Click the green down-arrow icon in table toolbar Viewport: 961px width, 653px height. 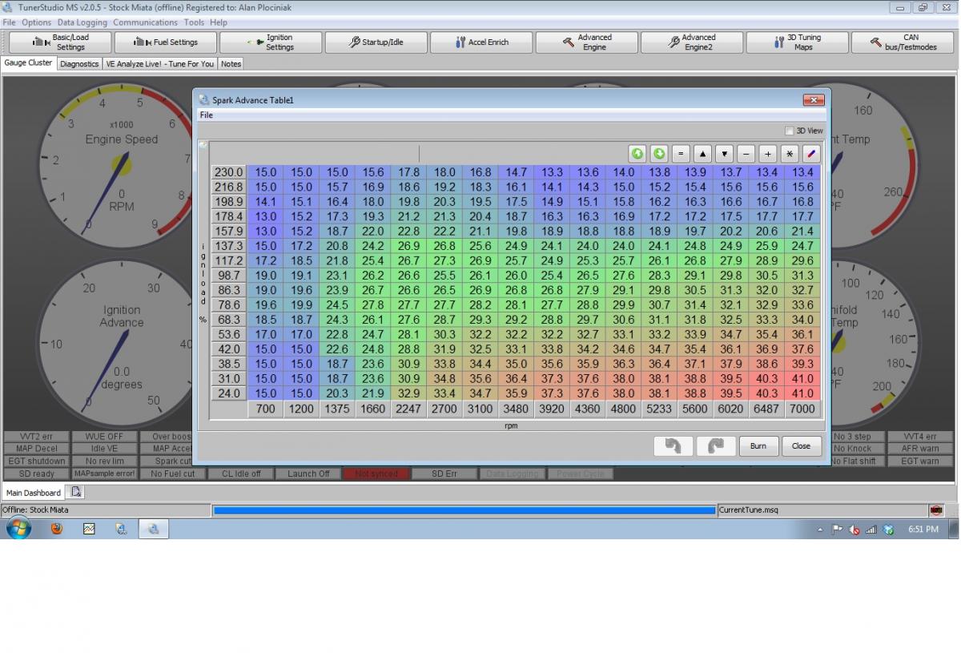tap(659, 154)
